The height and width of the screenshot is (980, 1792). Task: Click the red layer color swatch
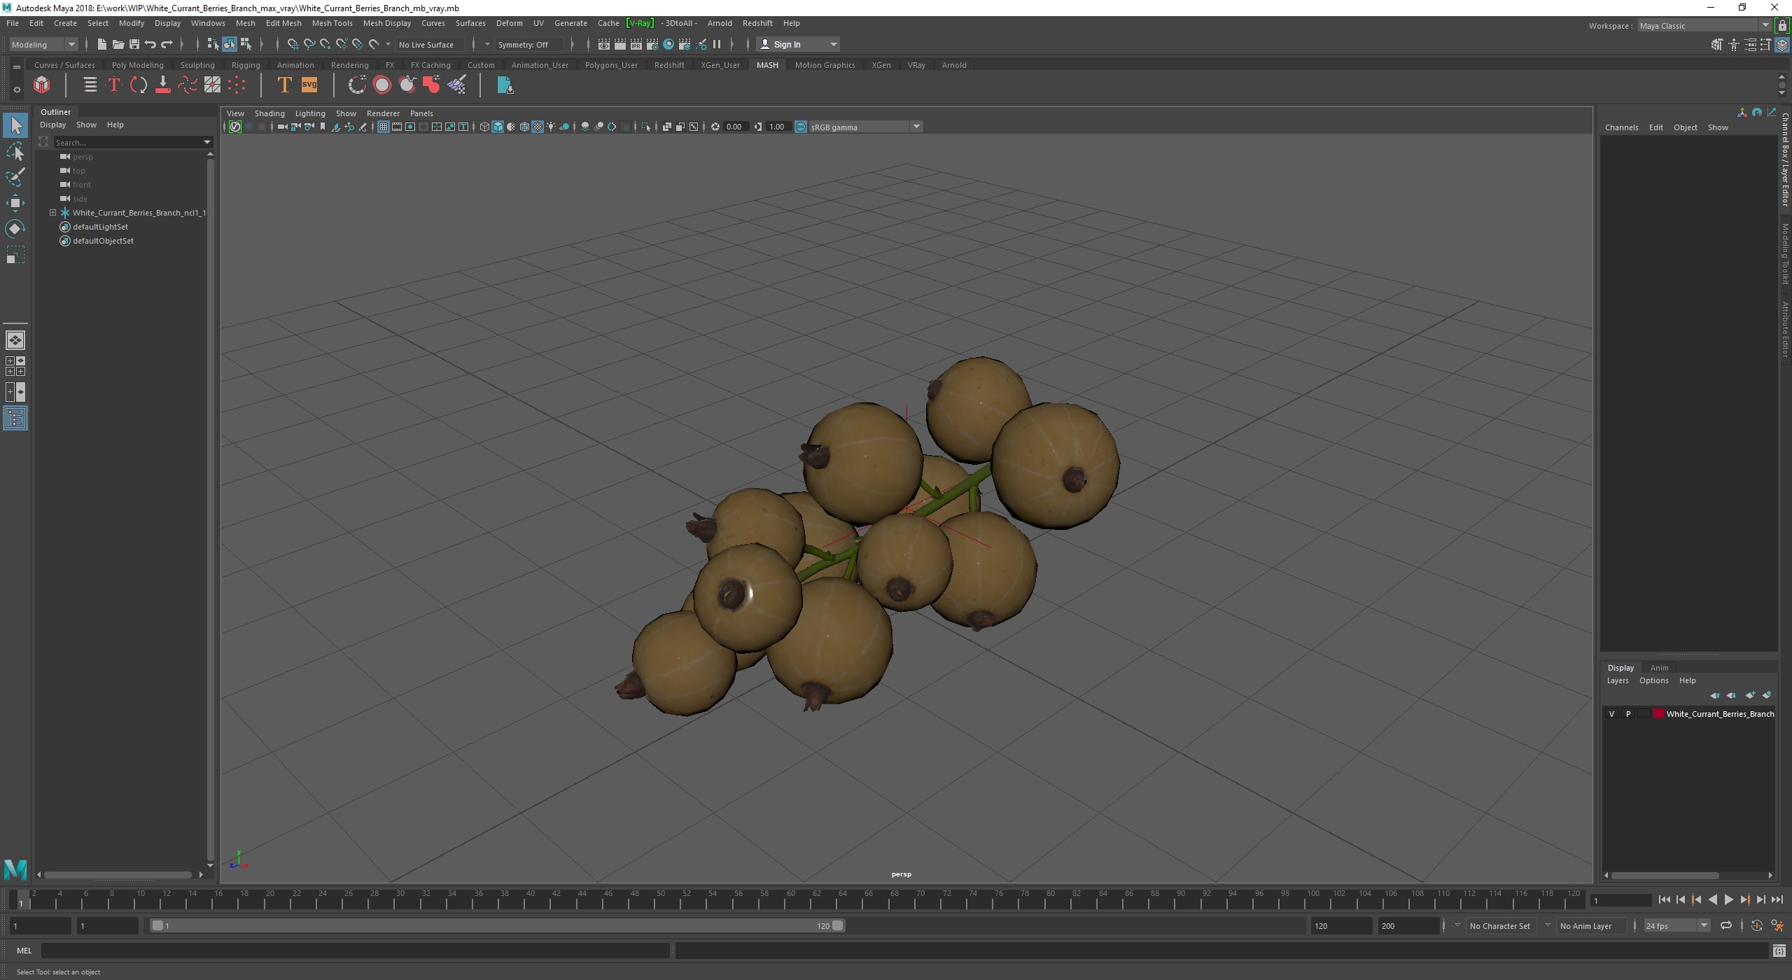tap(1658, 714)
